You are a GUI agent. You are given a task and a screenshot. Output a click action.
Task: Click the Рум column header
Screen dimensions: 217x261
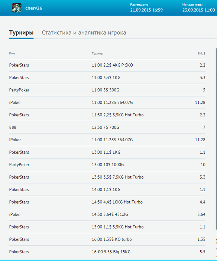tap(12, 53)
